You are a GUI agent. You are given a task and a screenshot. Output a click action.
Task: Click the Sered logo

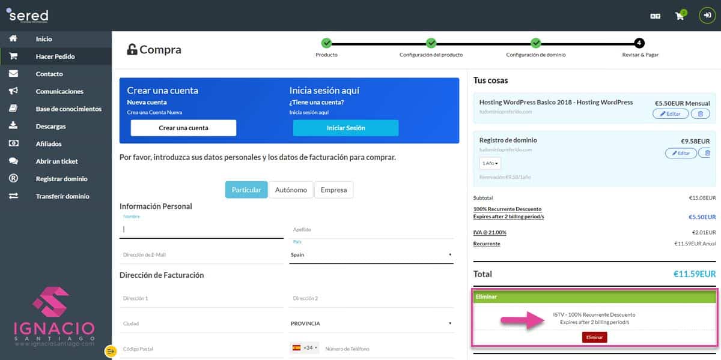point(28,15)
